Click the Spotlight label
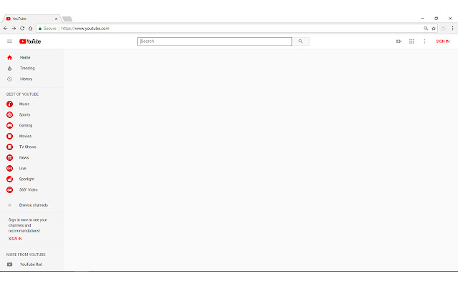458x286 pixels. point(27,179)
